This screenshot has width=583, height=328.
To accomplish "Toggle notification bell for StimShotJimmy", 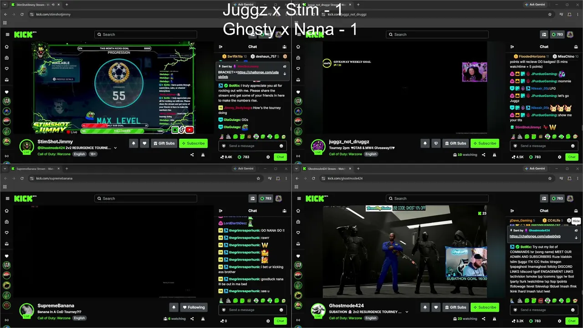I will (x=133, y=143).
